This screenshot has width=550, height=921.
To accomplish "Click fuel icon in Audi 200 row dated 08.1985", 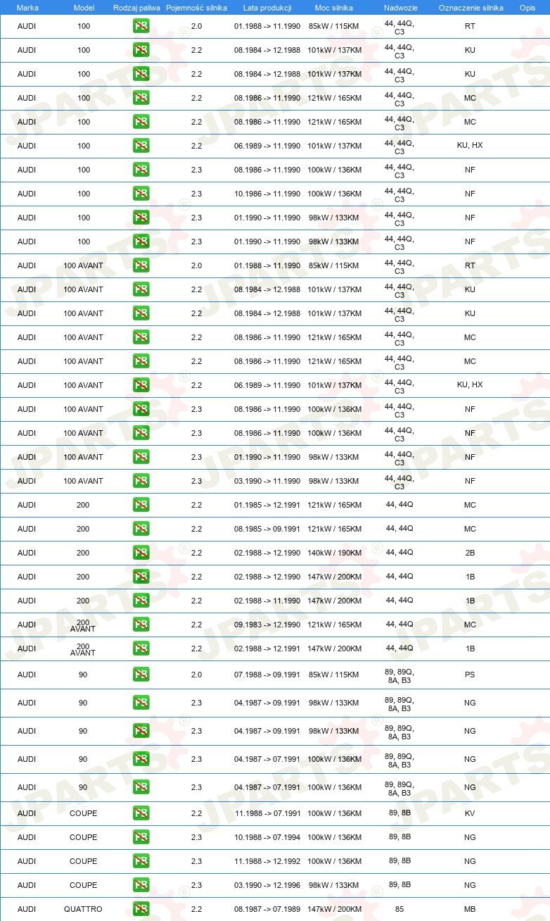I will [141, 529].
